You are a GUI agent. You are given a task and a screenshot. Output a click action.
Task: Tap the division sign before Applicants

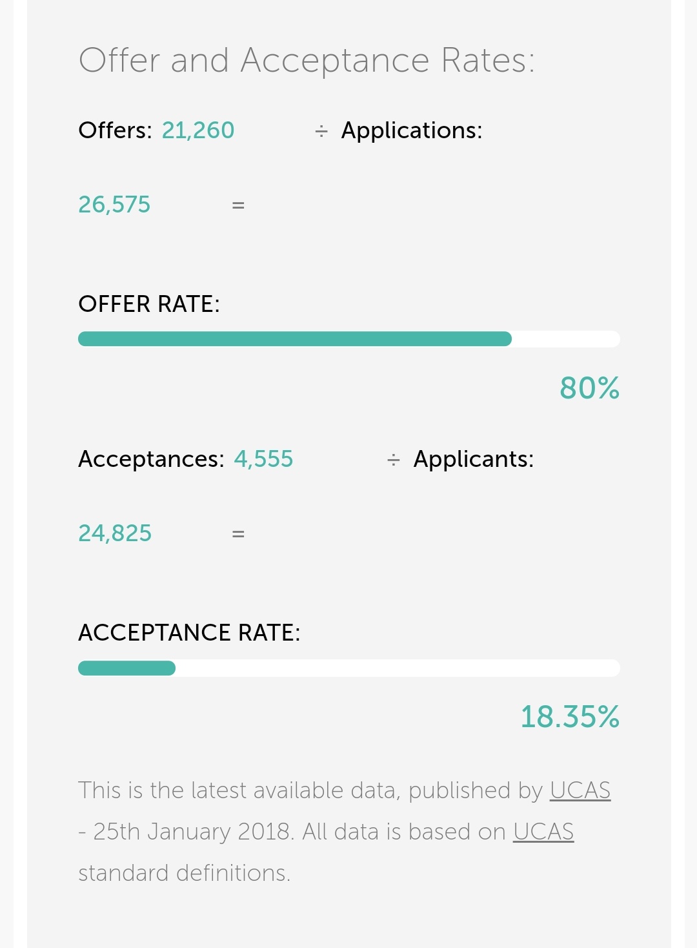[x=394, y=460]
